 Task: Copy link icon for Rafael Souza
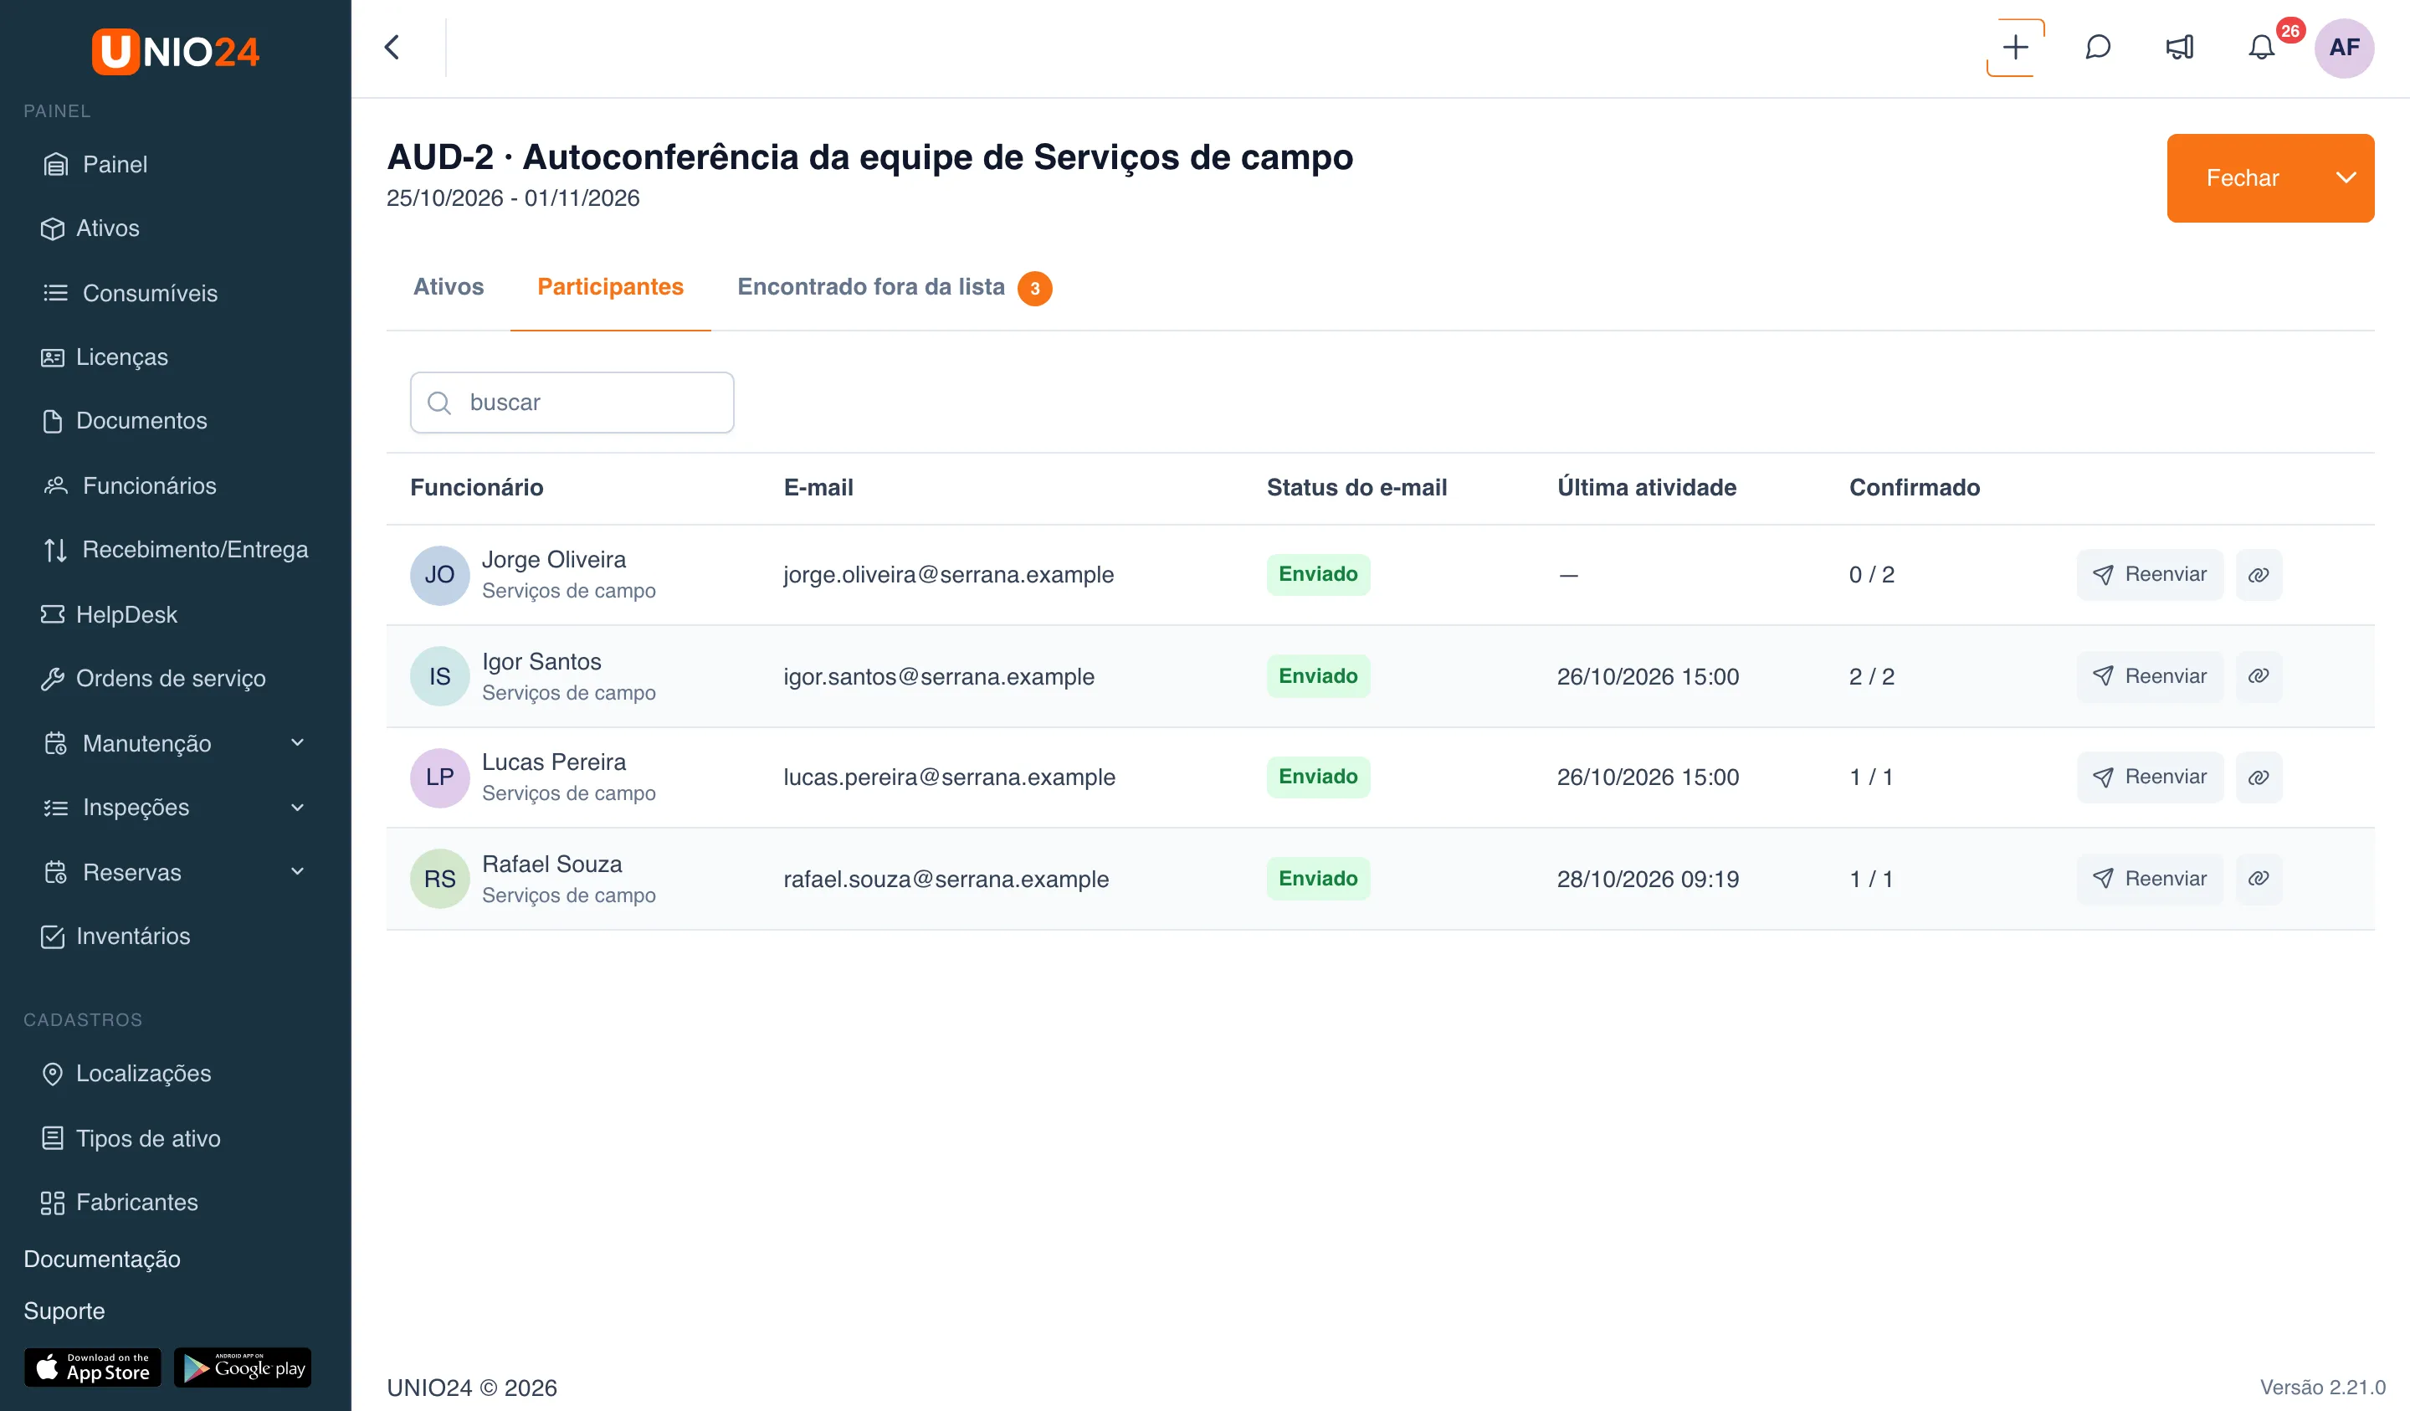click(2258, 878)
